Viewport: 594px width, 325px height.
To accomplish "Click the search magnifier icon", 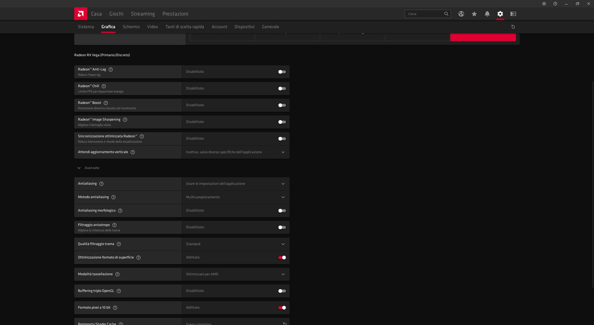I will (446, 14).
